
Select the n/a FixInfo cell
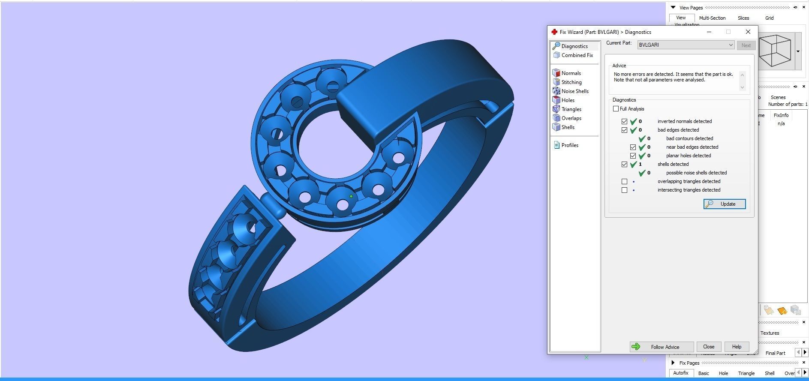[781, 124]
